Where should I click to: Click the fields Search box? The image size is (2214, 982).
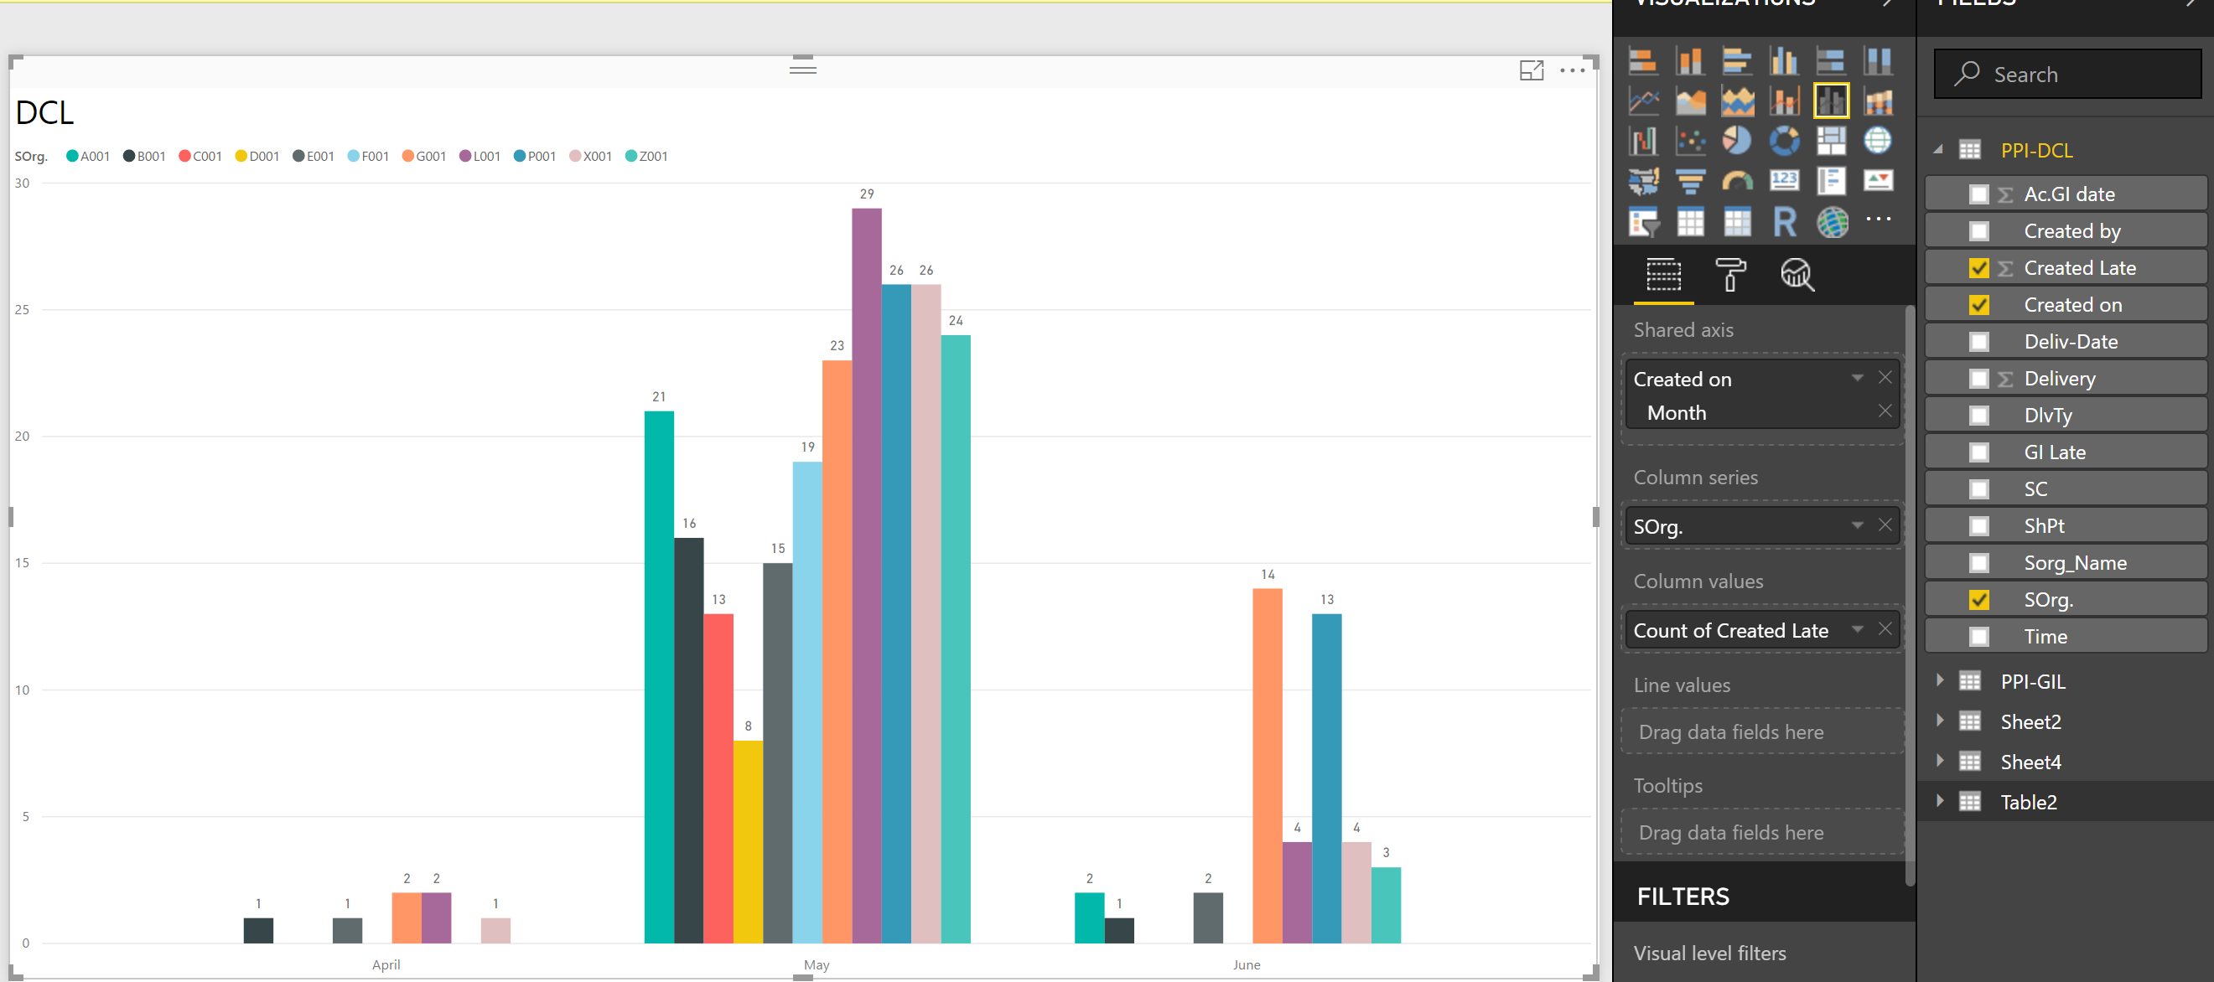tap(2067, 75)
